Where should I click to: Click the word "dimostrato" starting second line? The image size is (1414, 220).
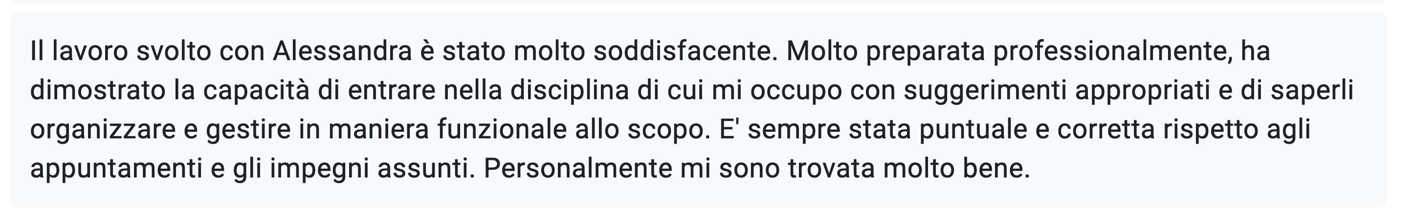click(x=98, y=90)
